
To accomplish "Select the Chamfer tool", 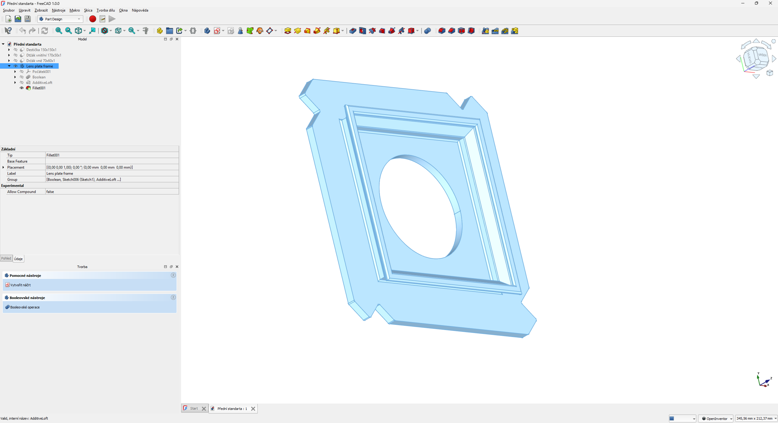I will click(x=452, y=31).
